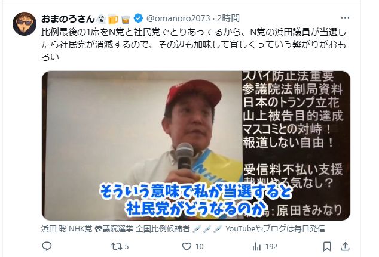Click the view count 192
379x257 pixels.
click(271, 247)
